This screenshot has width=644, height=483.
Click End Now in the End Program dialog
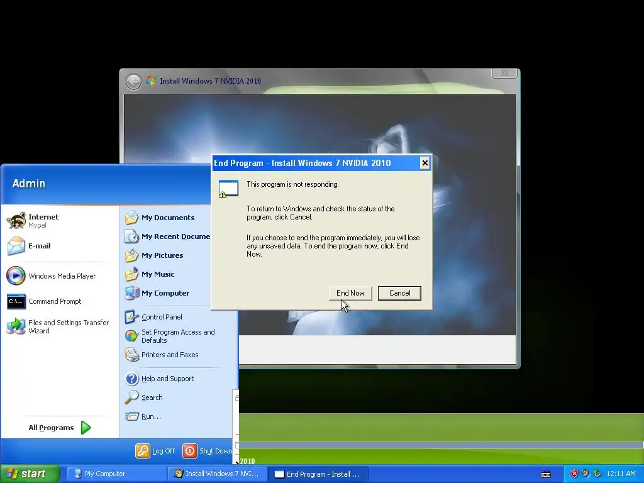pyautogui.click(x=350, y=293)
